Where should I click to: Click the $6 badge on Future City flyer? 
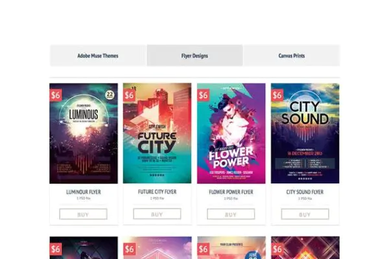(129, 95)
